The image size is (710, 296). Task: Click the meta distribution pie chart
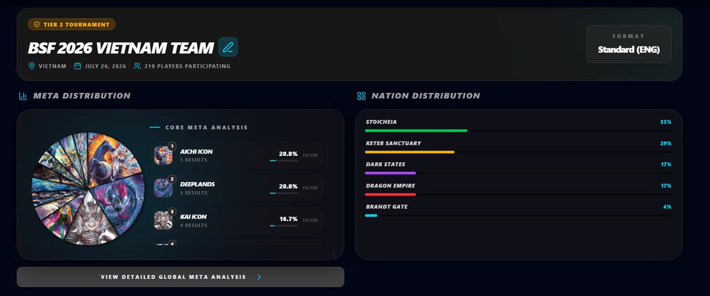[88, 188]
